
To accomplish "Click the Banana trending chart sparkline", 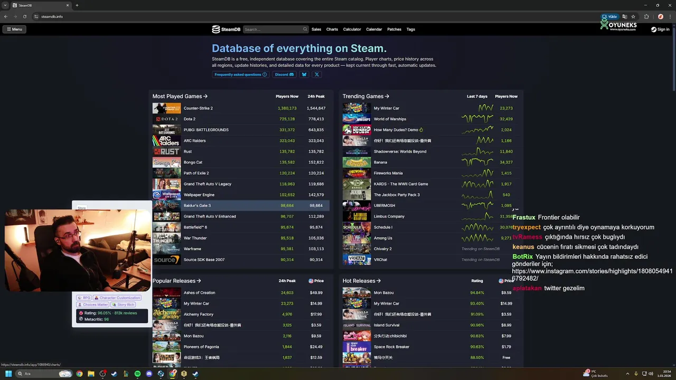I will point(477,162).
